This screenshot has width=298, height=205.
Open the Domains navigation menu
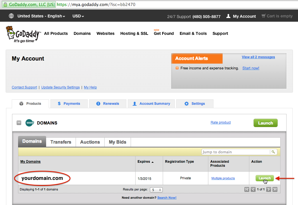[82, 33]
